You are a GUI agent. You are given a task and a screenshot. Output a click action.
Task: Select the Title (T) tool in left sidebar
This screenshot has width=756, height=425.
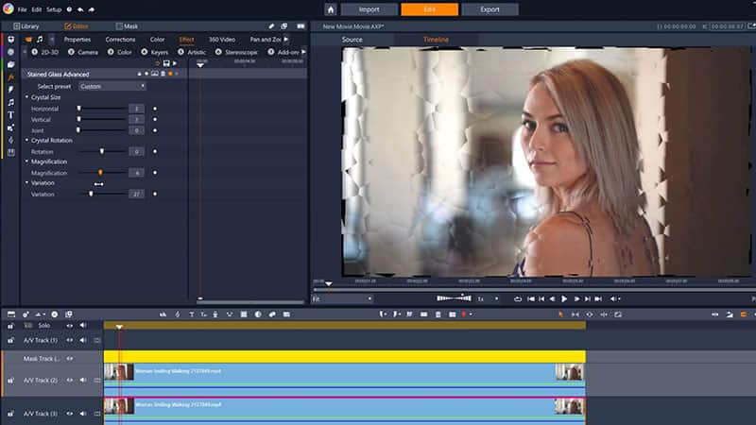click(x=10, y=114)
